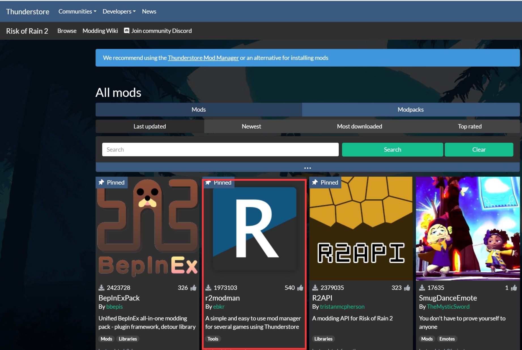Viewport: 522px width, 350px height.
Task: Switch to the Mods tab
Action: (x=199, y=110)
